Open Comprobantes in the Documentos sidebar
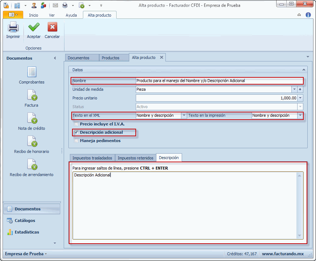This screenshot has height=261, width=316. (32, 72)
